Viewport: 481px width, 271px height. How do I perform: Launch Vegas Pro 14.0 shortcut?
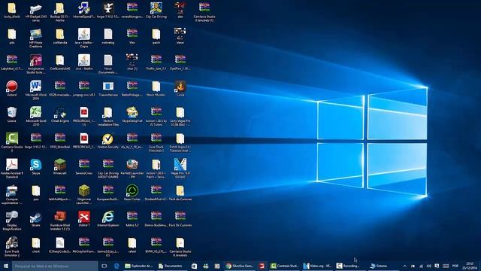(180, 164)
